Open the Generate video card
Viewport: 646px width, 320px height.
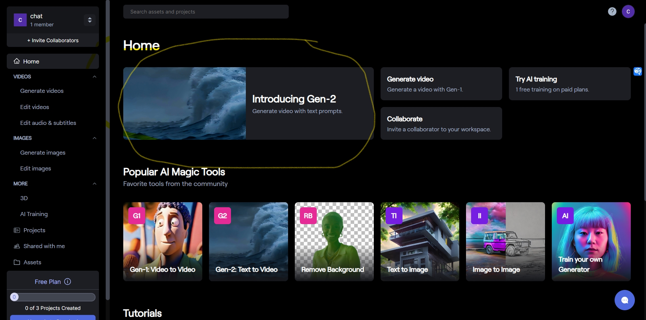point(441,84)
